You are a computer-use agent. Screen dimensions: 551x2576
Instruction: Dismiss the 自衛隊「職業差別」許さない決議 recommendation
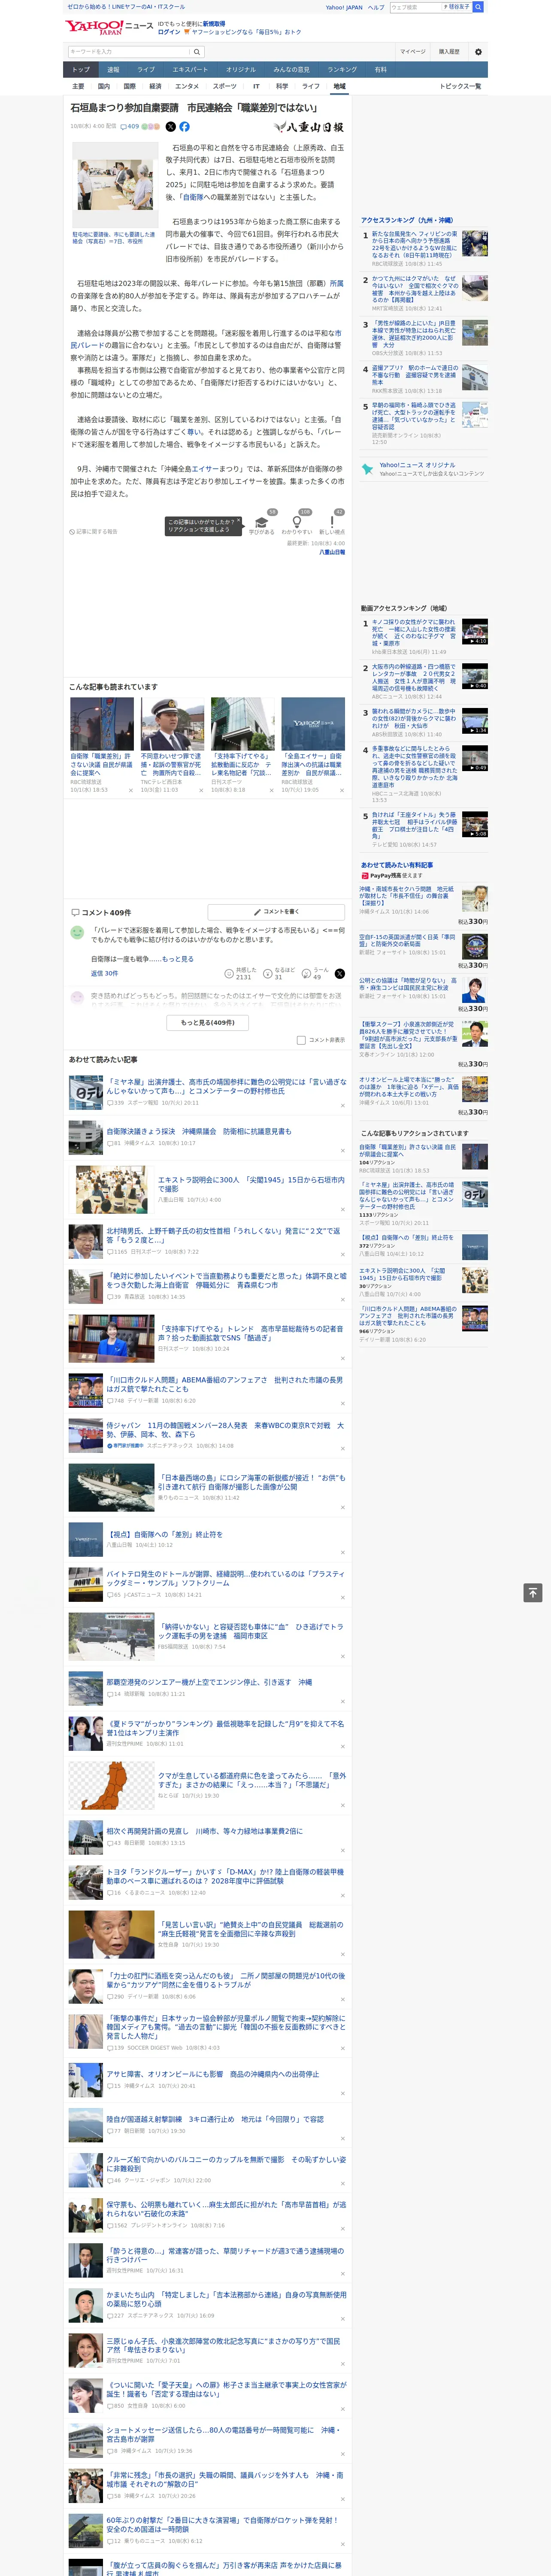[x=130, y=790]
